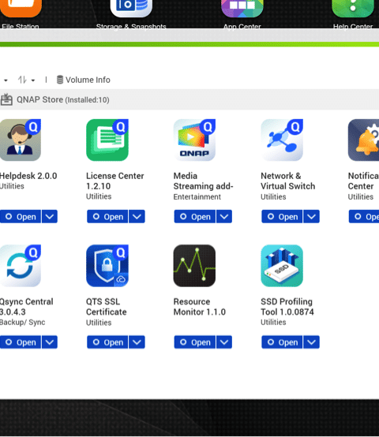Click the SSD Profiling Tool icon
Screen dimensions: 379x437
click(x=282, y=266)
